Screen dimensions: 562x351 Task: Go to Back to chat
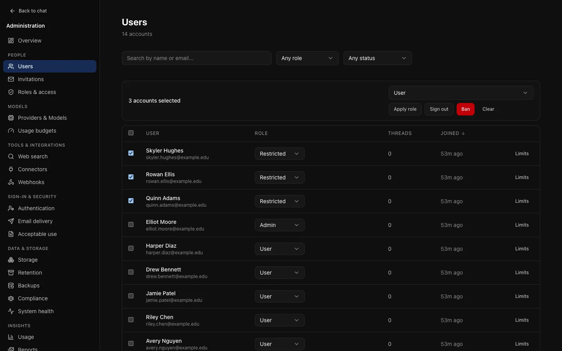tap(28, 11)
